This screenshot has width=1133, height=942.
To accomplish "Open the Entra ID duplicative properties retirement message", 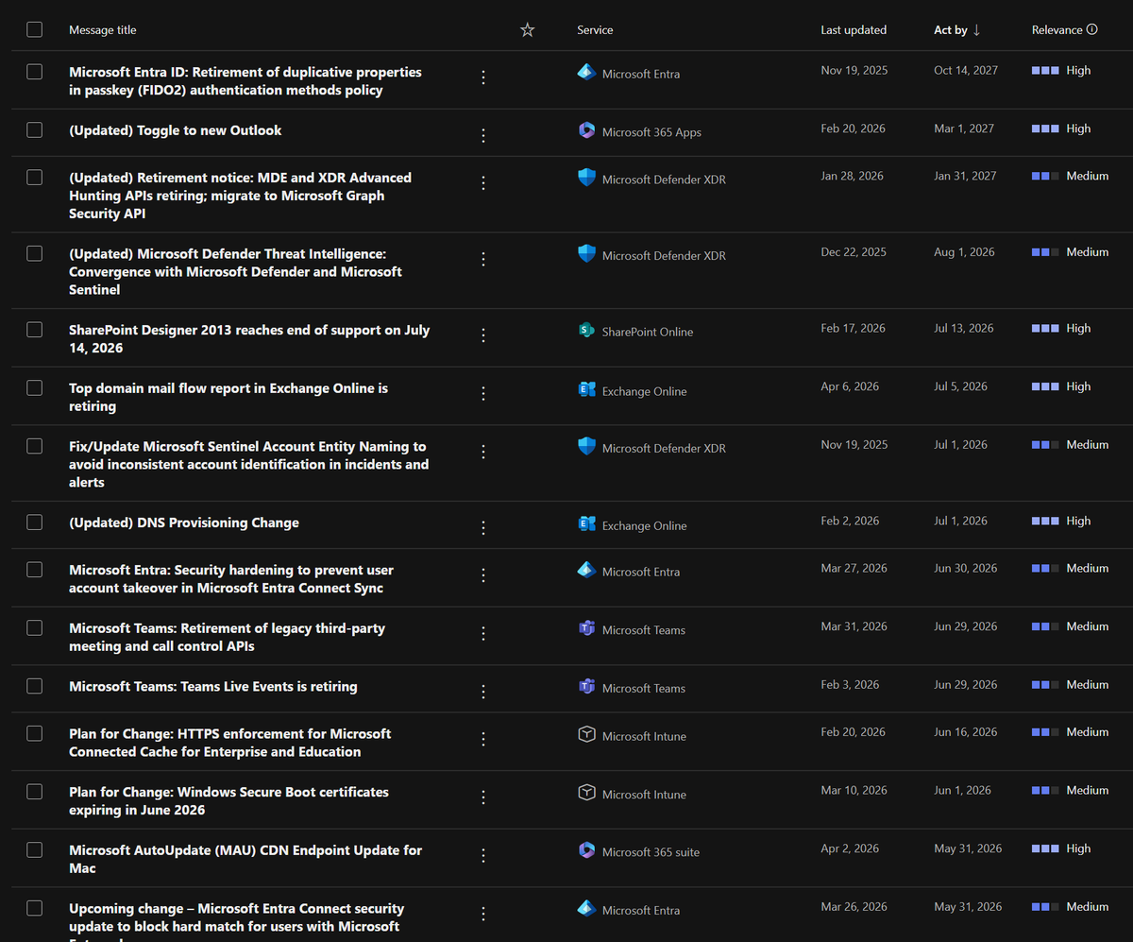I will click(x=245, y=81).
